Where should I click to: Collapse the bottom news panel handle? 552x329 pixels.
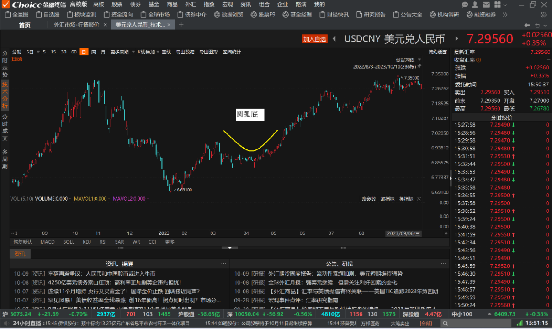pyautogui.click(x=229, y=248)
